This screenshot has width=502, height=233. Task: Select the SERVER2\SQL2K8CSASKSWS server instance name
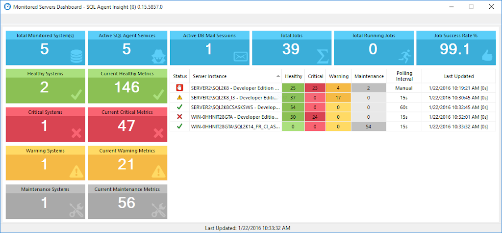pyautogui.click(x=235, y=107)
